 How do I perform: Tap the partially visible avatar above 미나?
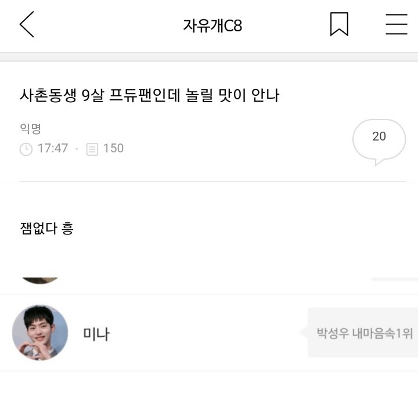(40, 280)
